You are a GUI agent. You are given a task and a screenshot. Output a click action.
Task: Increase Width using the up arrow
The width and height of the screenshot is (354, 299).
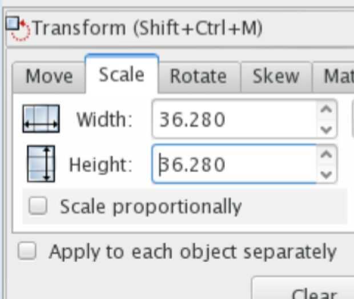point(326,110)
